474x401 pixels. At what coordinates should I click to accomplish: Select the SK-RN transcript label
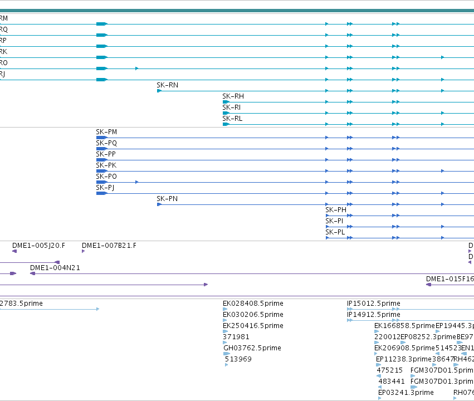pyautogui.click(x=167, y=85)
